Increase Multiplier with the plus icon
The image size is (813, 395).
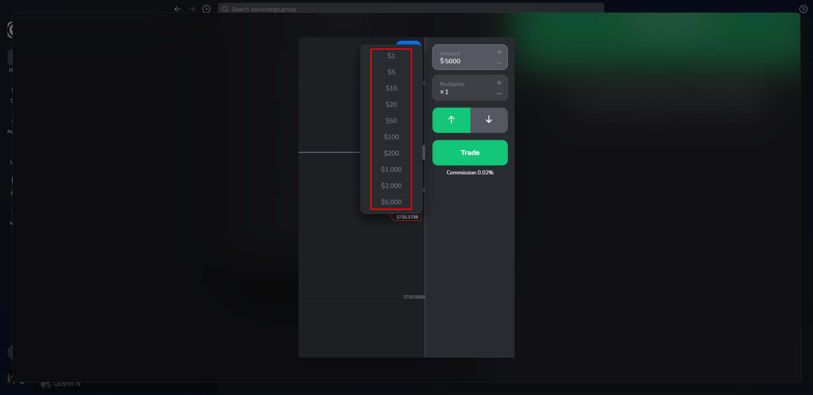(499, 83)
